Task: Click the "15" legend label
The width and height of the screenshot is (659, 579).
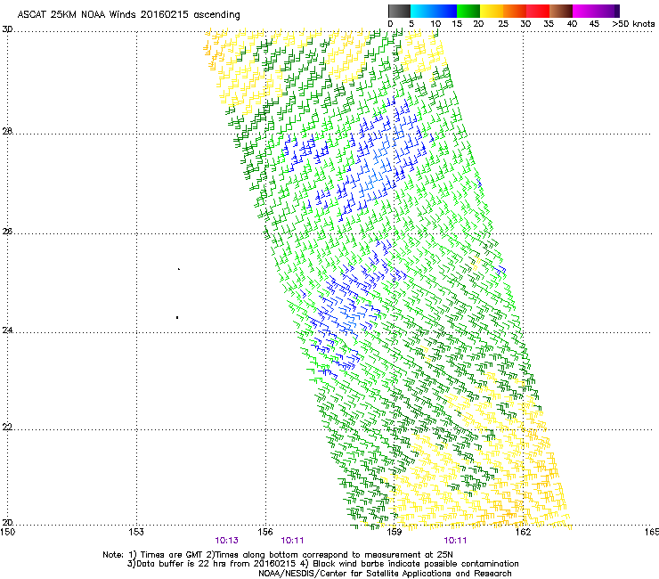Action: point(457,24)
